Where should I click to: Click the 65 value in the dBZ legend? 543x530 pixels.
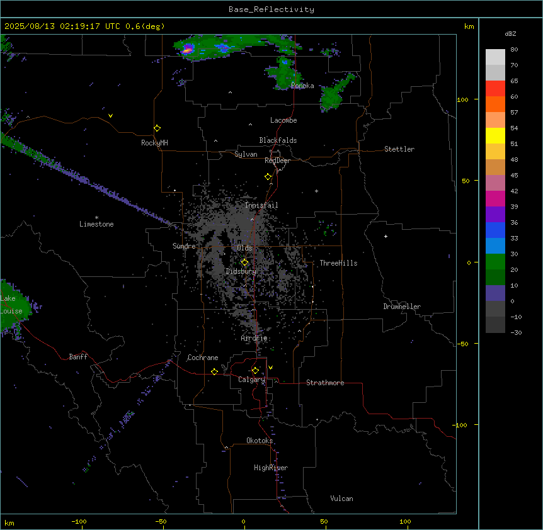[514, 81]
